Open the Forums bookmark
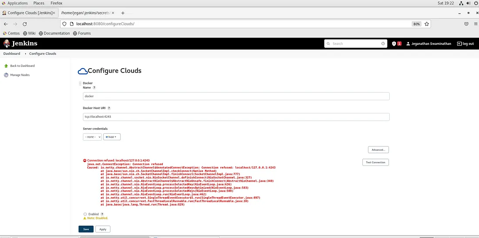This screenshot has height=238, width=479. (x=82, y=33)
